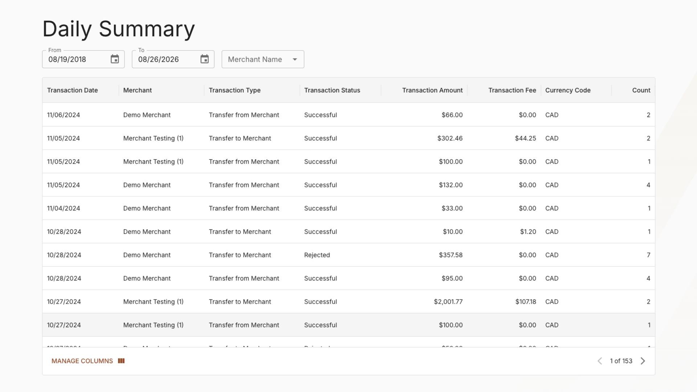Select the $2,001.77 Transfer to Merchant row
Screen dimensions: 697x392
click(348, 302)
